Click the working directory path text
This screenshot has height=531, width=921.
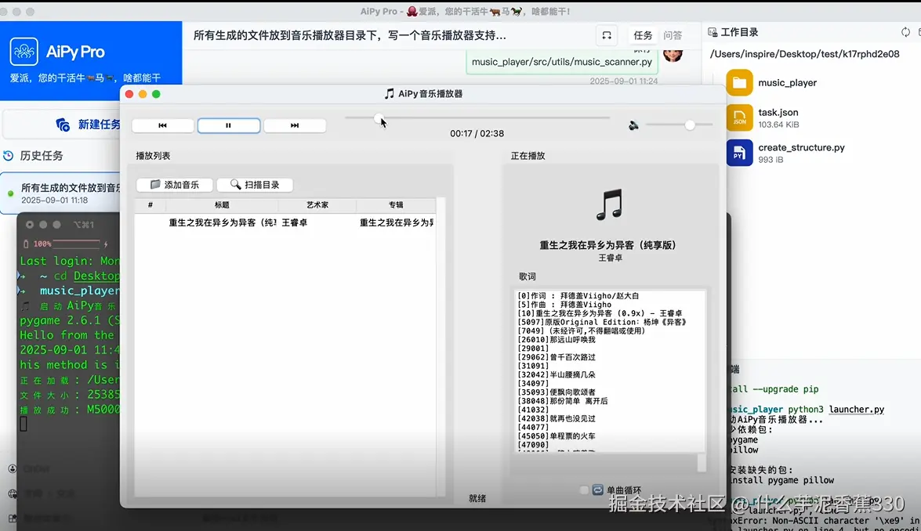(x=804, y=54)
